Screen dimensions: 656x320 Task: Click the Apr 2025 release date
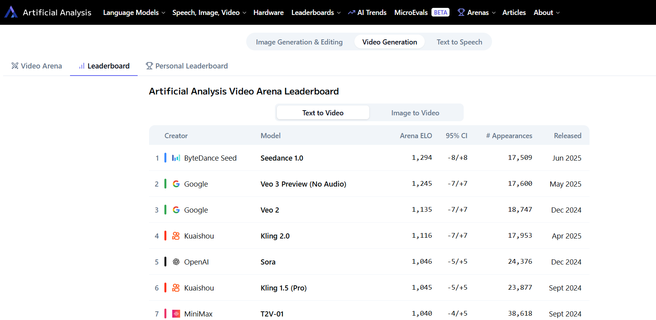pos(567,236)
